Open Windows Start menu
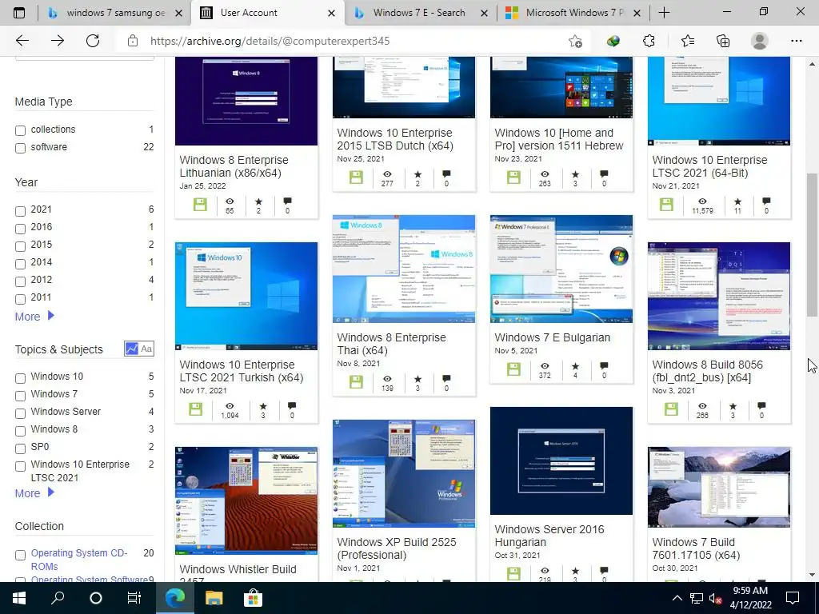 coord(19,598)
